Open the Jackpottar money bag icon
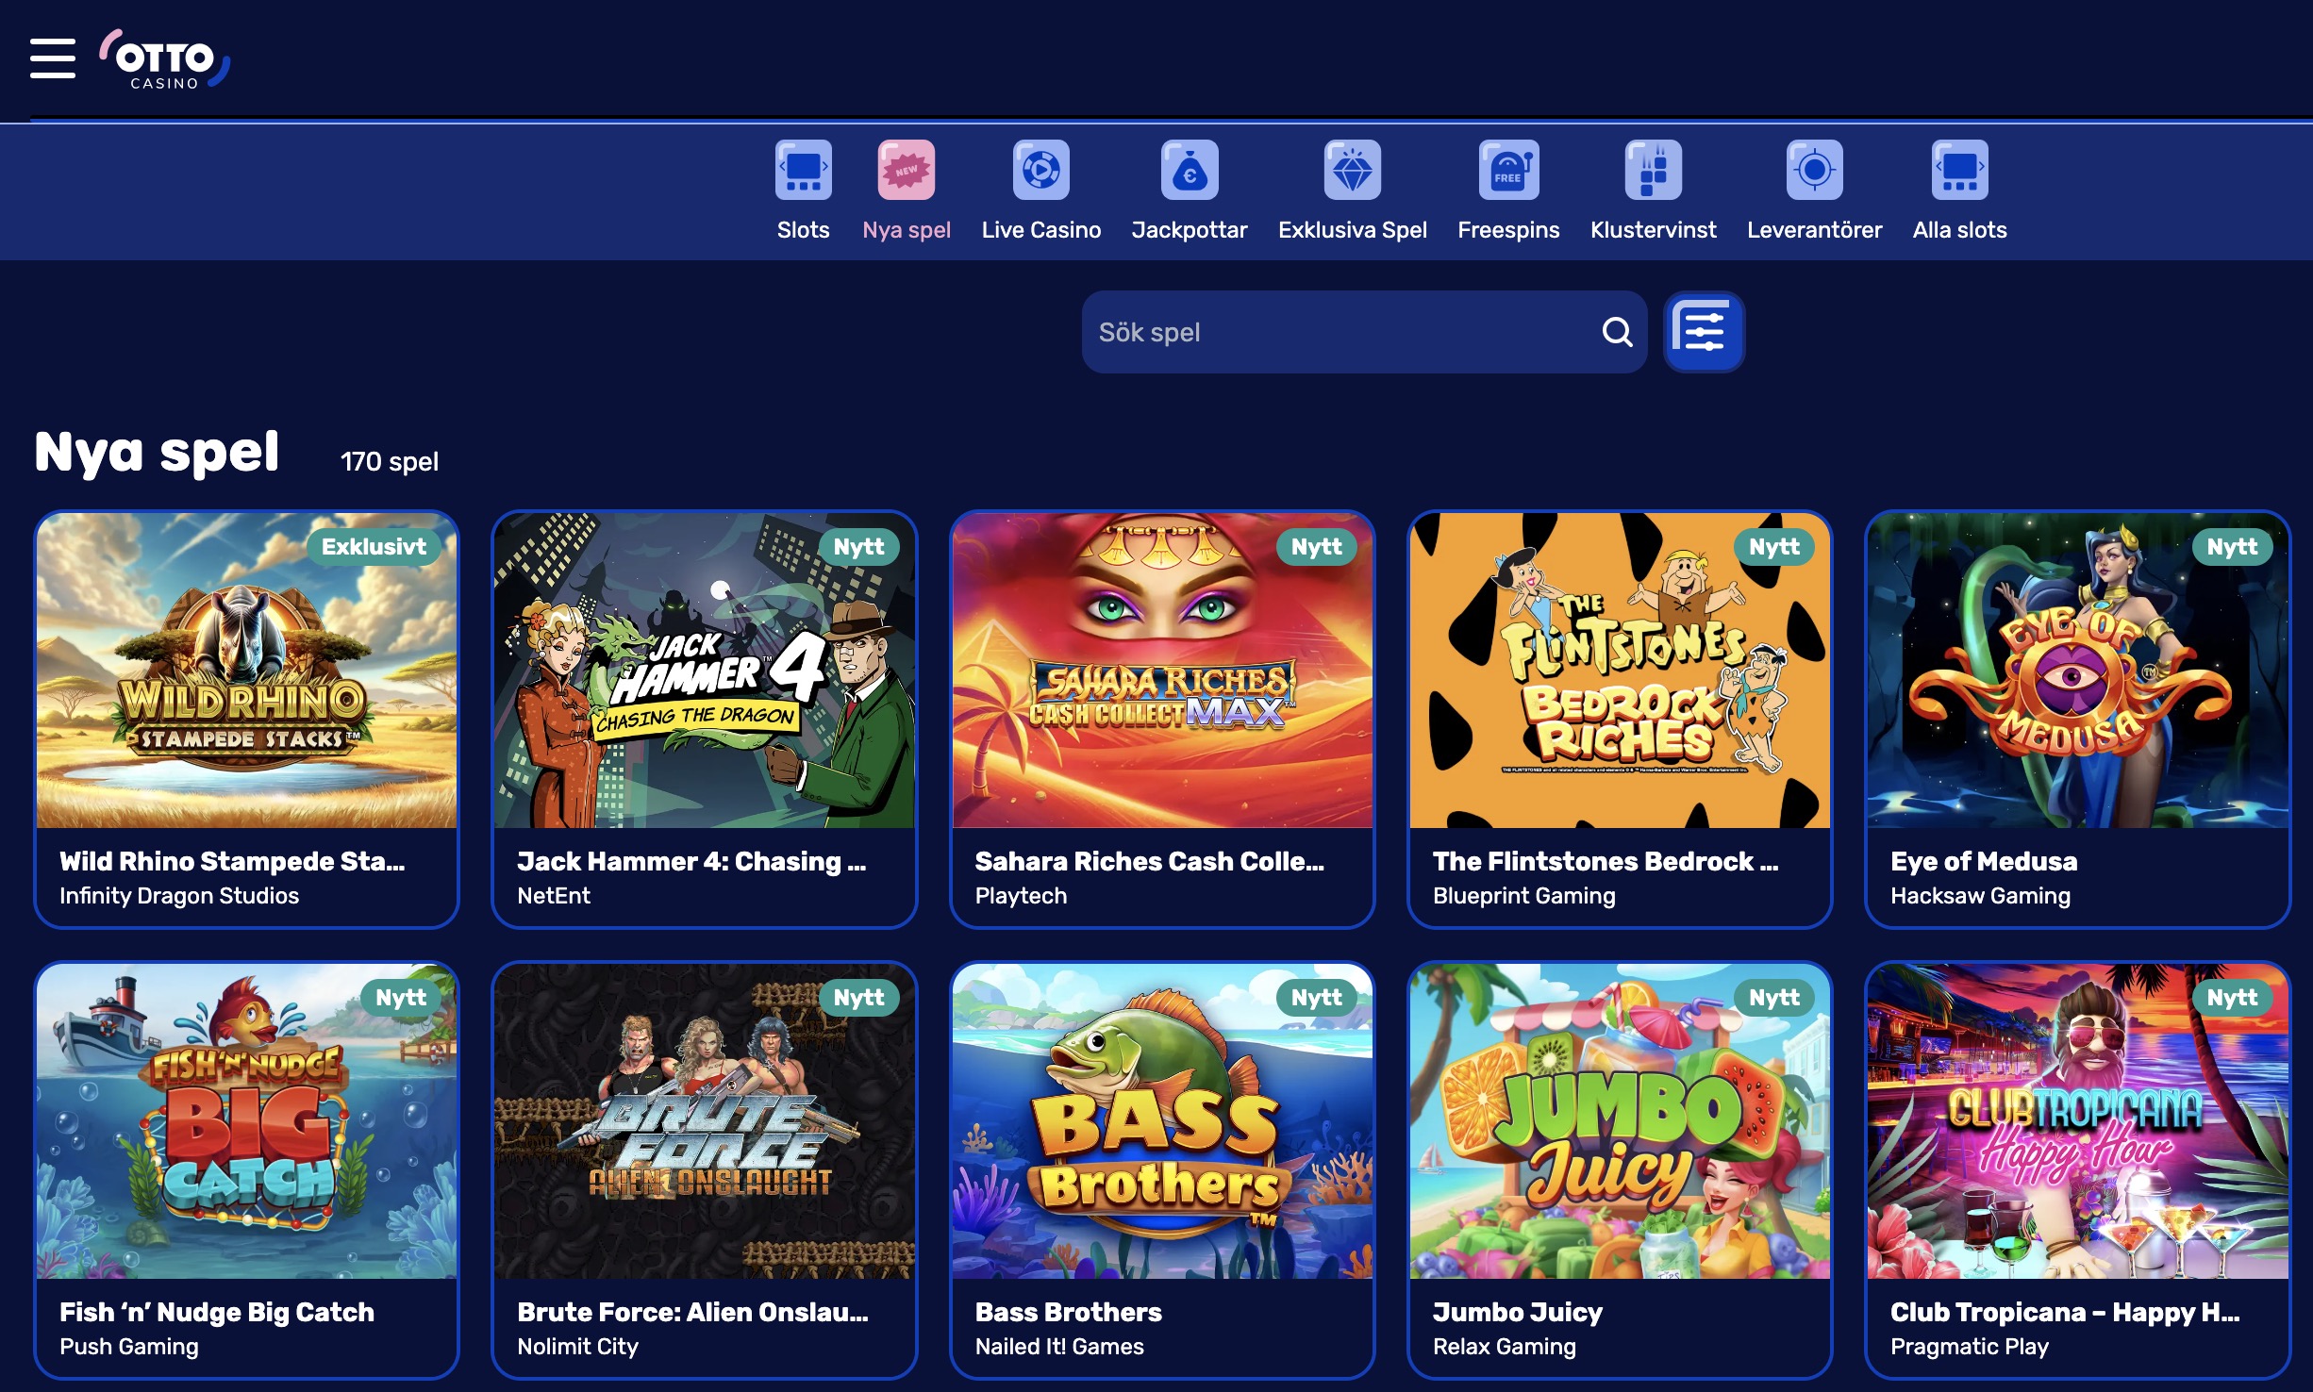This screenshot has width=2313, height=1392. click(1189, 171)
